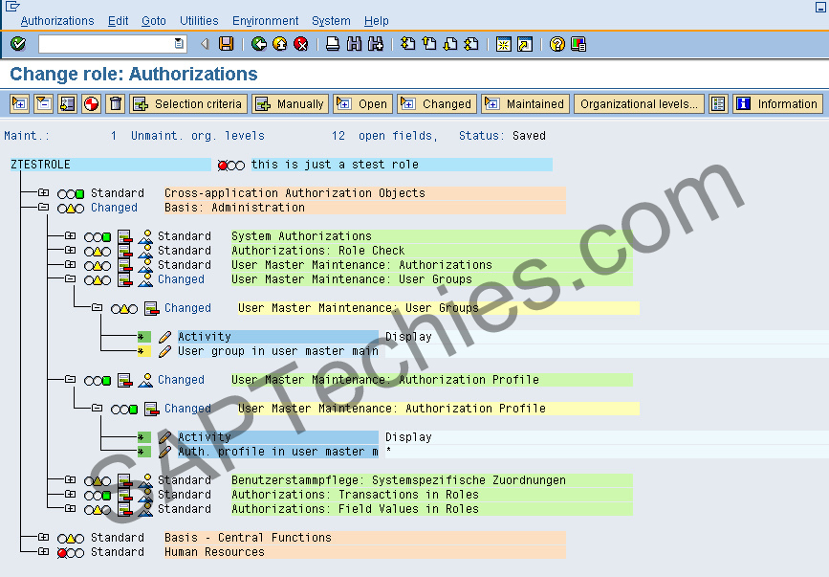Click the trash Delete icon in application toolbar

coord(115,105)
